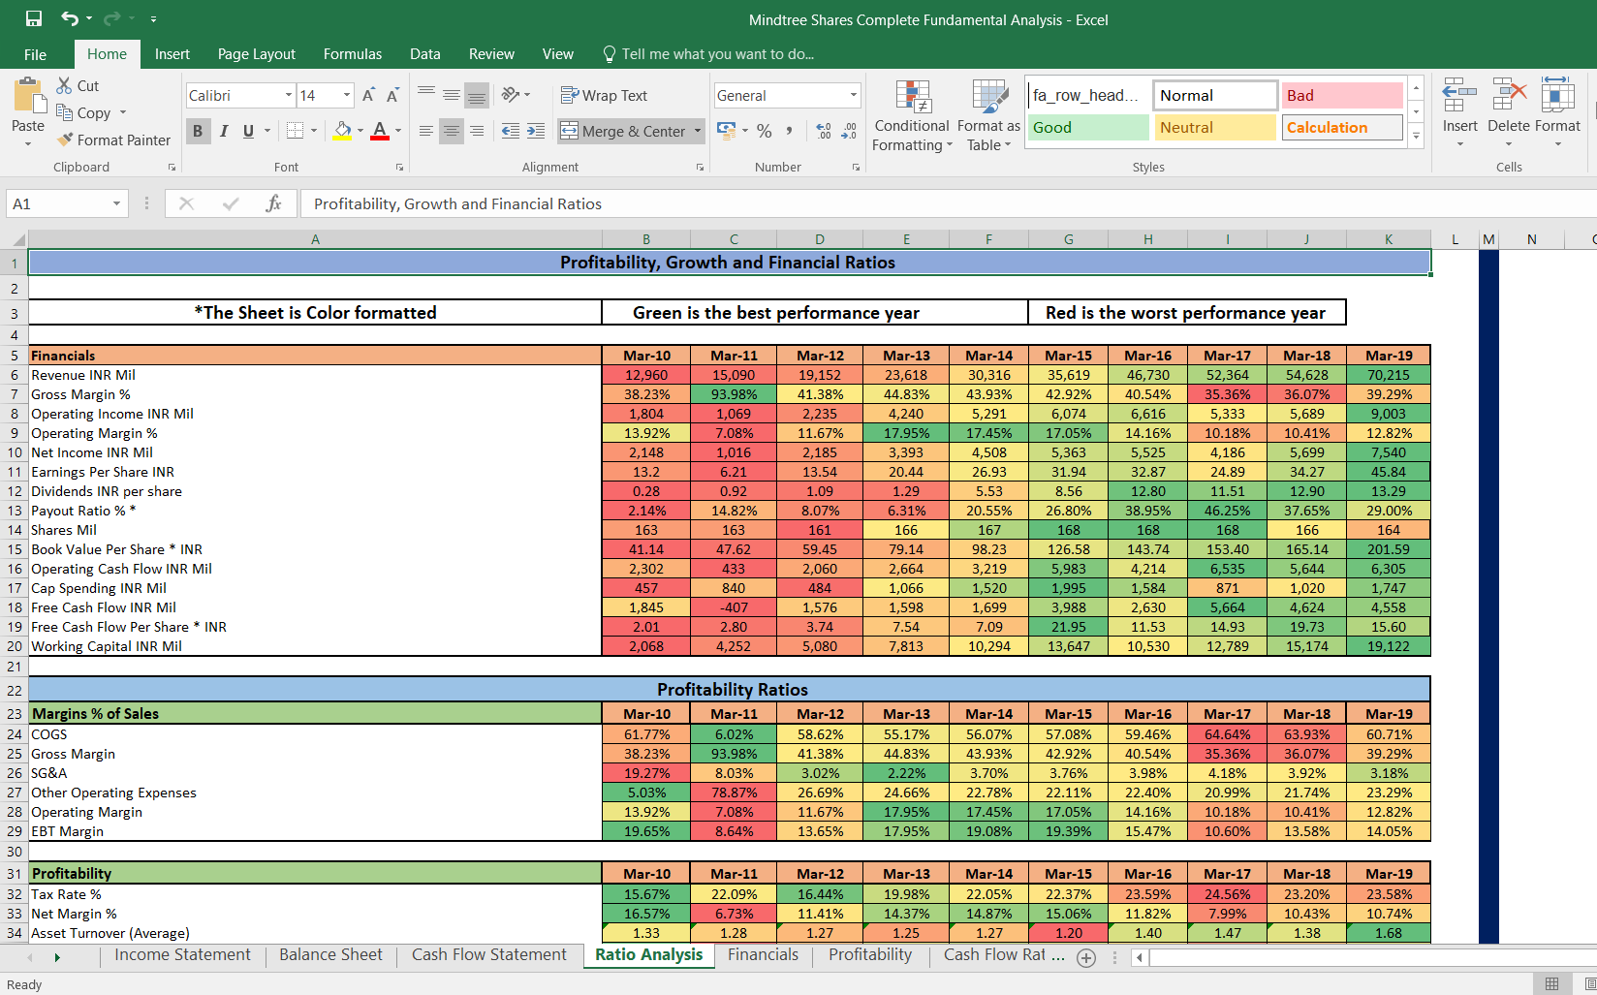Click the Center alignment icon
Viewport: 1597px width, 995px height.
point(452,130)
